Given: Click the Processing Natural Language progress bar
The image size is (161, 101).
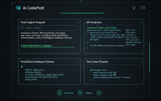Looking at the screenshot, I should click(47, 47).
